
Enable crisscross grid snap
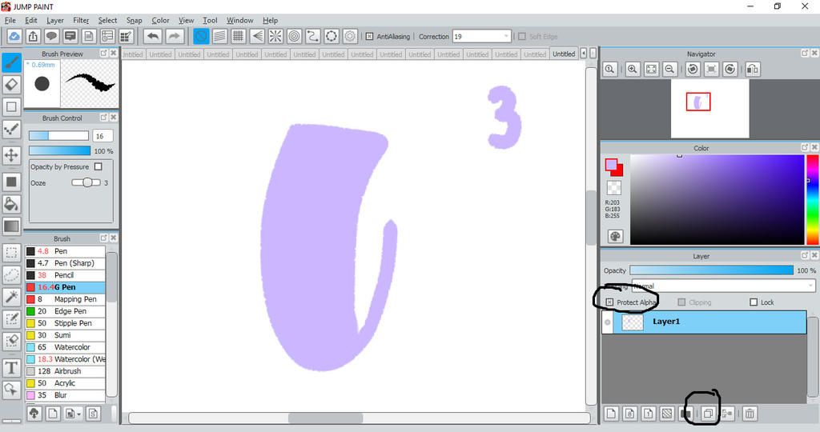click(239, 36)
